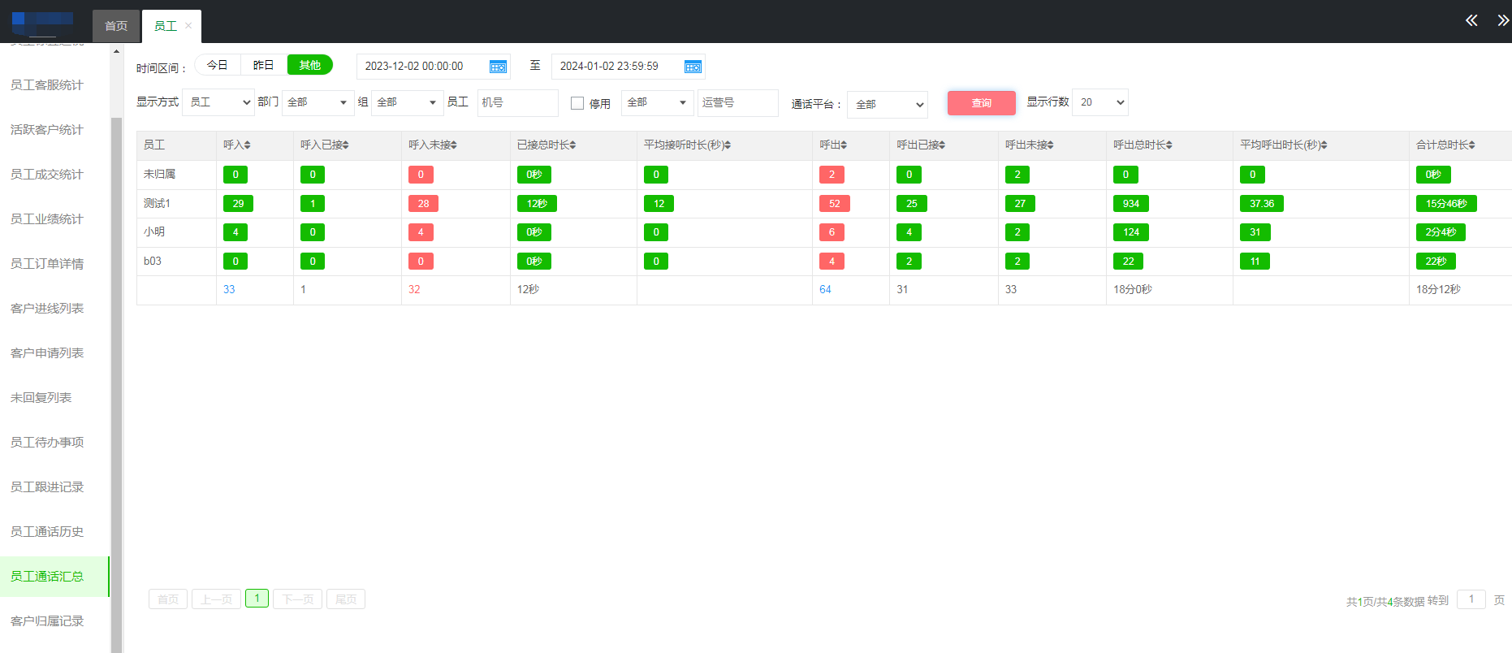This screenshot has width=1512, height=653.
Task: Click the double left arrow tab scroller
Action: [x=1471, y=20]
